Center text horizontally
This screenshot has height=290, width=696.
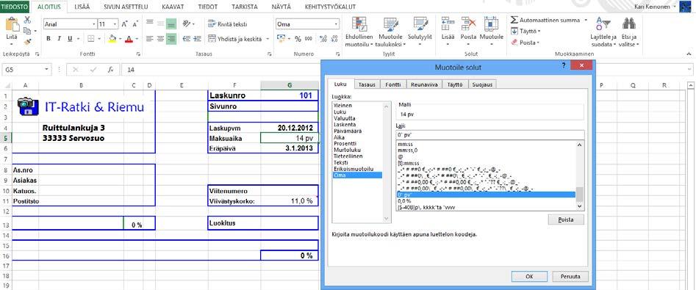(x=161, y=39)
